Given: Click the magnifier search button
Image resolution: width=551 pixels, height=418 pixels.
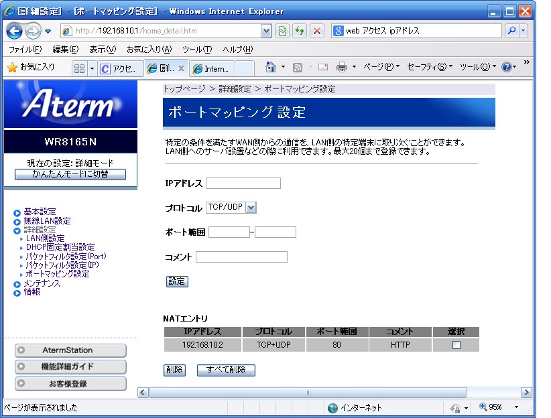Looking at the screenshot, I should pos(511,31).
